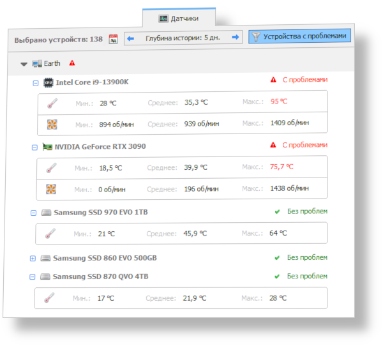Click NVIDIA fan icon

coord(51,189)
